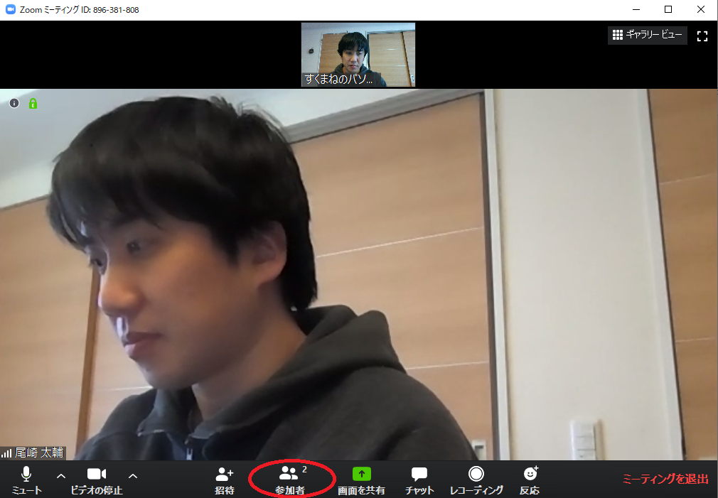
Task: Switch to ギャラリービュー layout
Action: coord(648,35)
